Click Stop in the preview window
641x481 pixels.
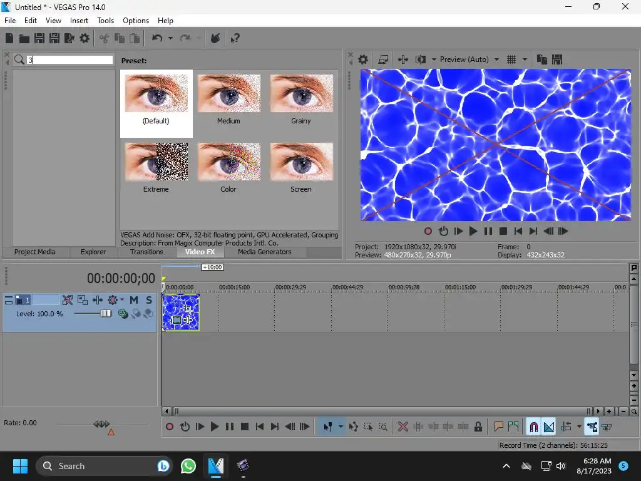pos(503,232)
